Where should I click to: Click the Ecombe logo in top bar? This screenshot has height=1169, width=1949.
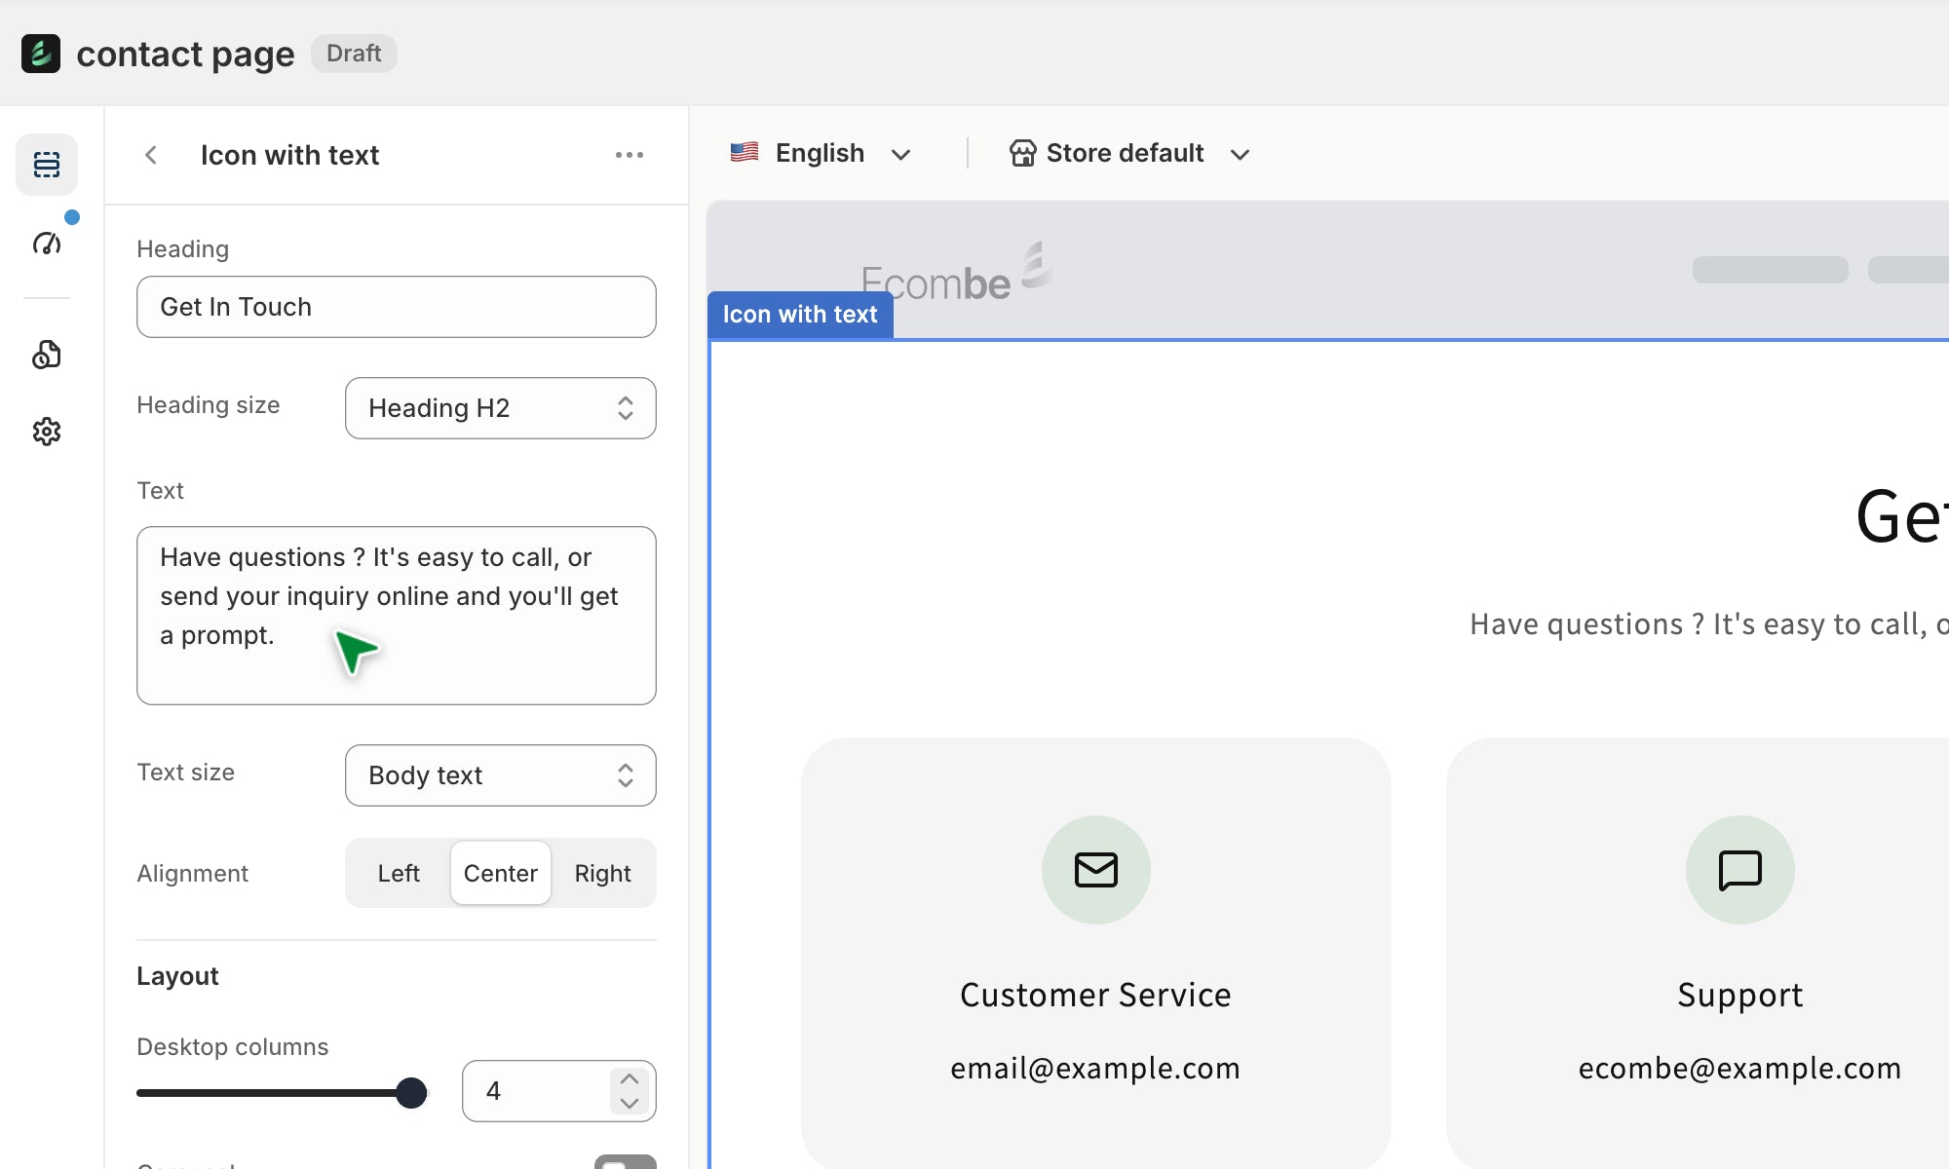tap(40, 54)
